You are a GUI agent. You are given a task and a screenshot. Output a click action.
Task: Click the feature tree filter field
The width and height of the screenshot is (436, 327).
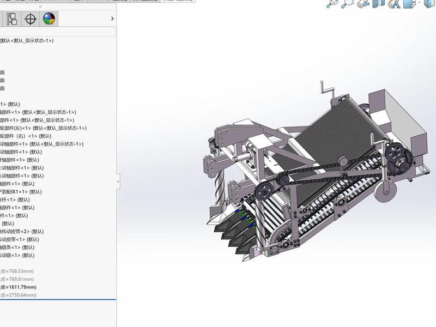tap(58, 32)
